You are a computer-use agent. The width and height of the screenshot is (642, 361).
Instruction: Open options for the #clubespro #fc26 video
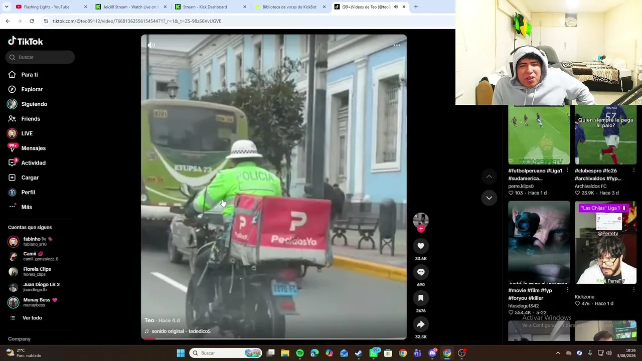point(633,170)
